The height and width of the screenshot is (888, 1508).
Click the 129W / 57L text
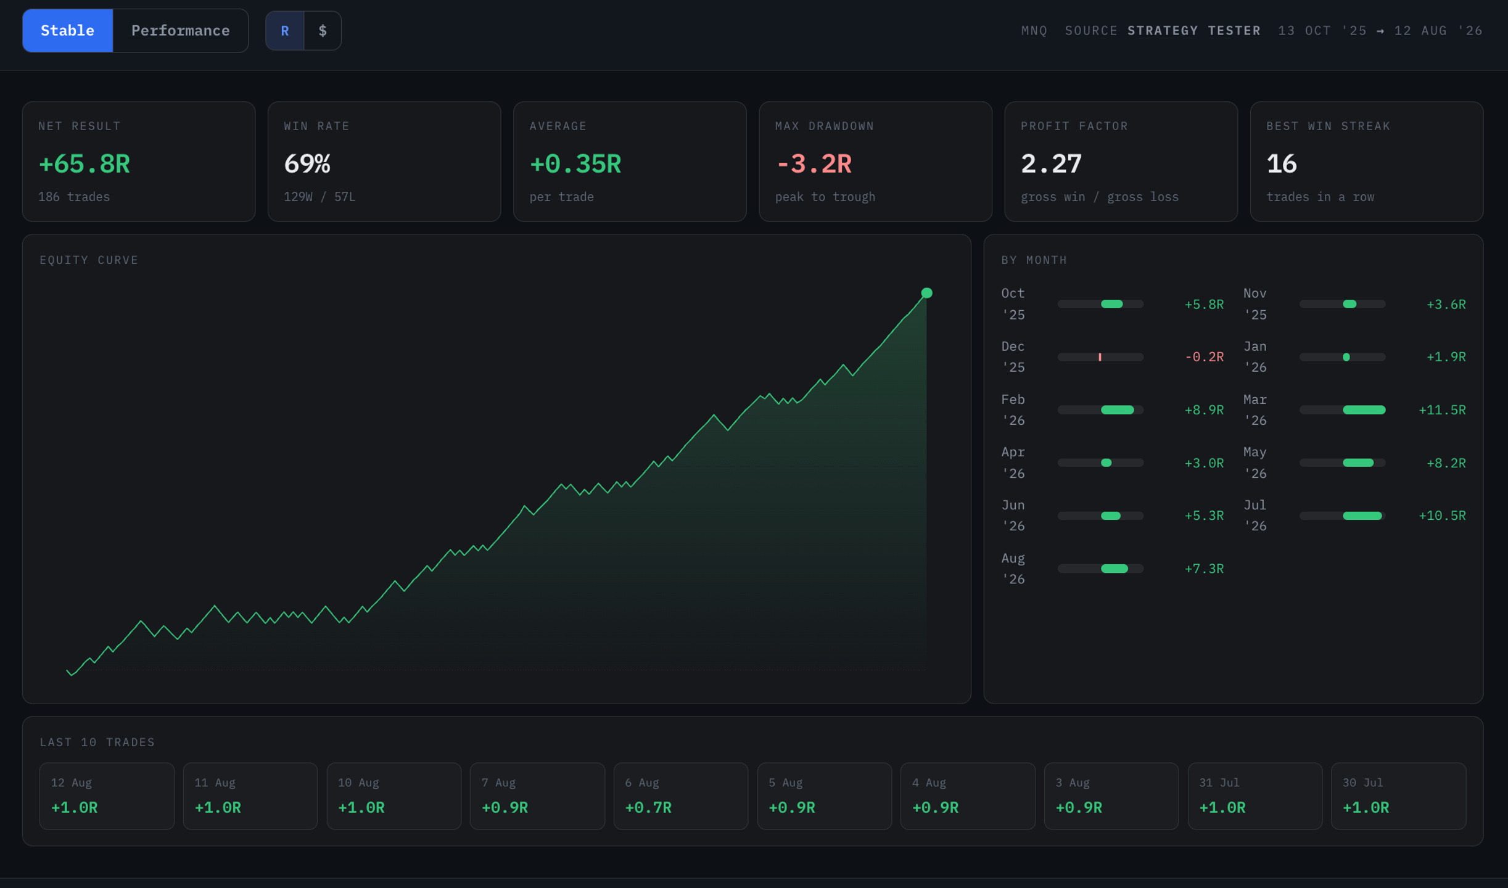(319, 197)
